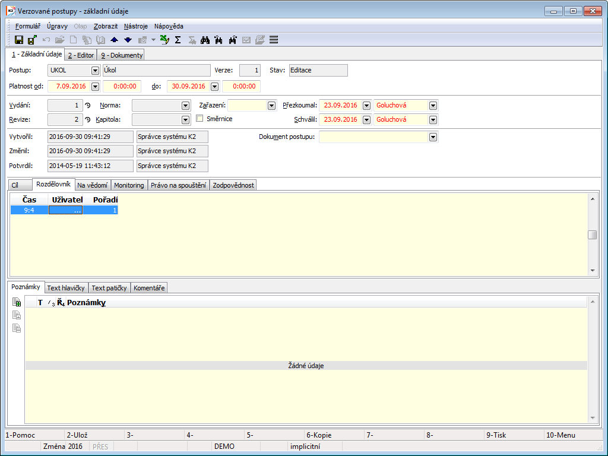Switch to the 2 - Editor tab
This screenshot has width=608, height=456.
[81, 55]
